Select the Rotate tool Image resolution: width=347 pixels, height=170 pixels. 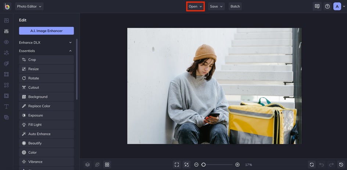click(x=46, y=78)
